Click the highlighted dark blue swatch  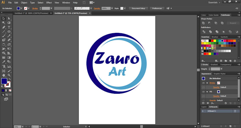tap(222, 41)
